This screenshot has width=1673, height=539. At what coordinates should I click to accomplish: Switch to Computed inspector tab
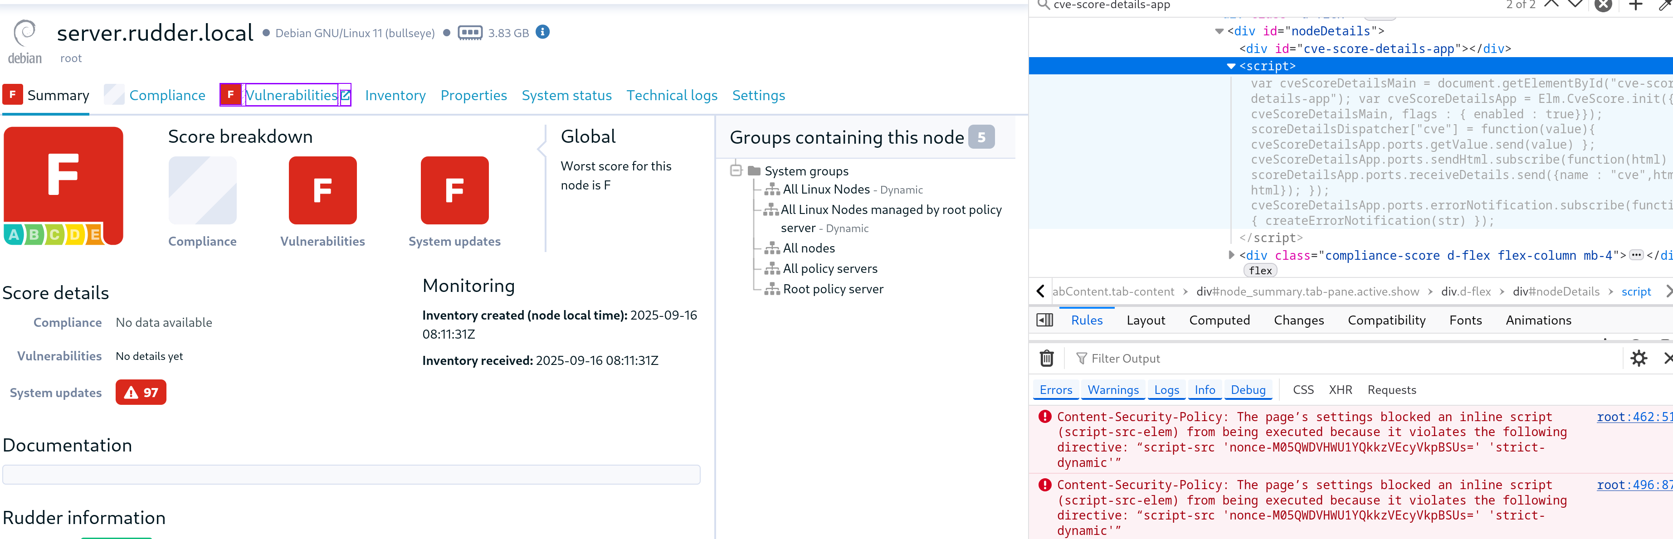point(1219,320)
